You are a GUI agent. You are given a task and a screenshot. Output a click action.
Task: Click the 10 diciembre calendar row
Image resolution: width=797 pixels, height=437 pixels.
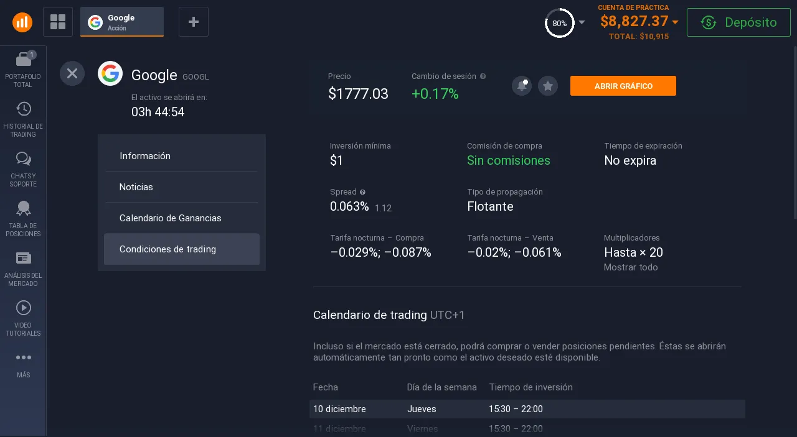pyautogui.click(x=527, y=409)
